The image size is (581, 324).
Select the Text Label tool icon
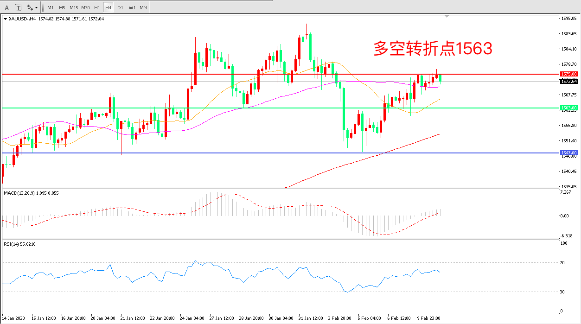click(19, 7)
